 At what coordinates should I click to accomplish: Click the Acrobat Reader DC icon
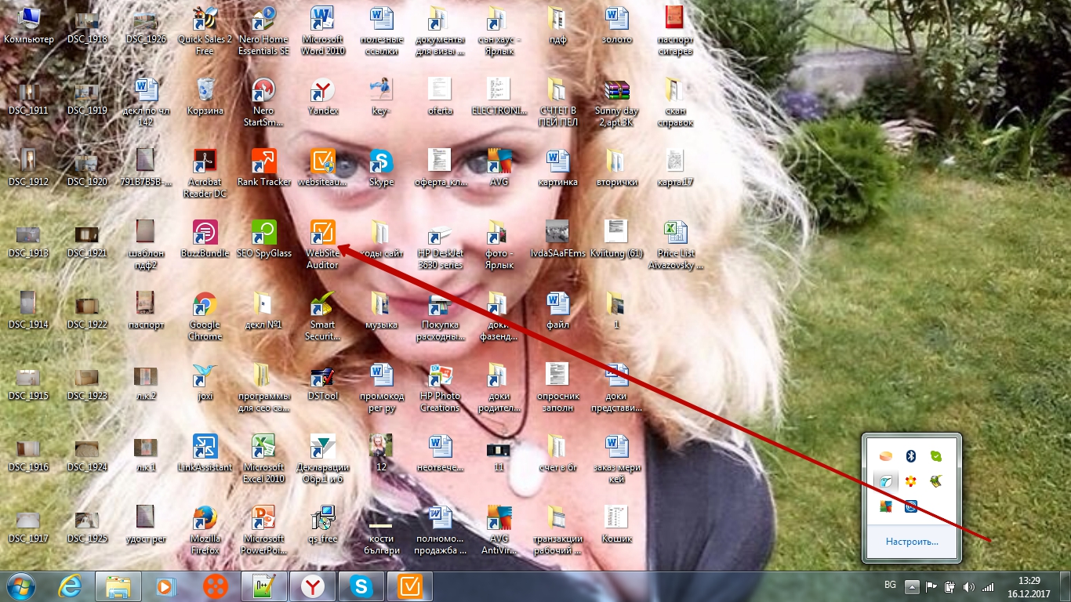205,162
